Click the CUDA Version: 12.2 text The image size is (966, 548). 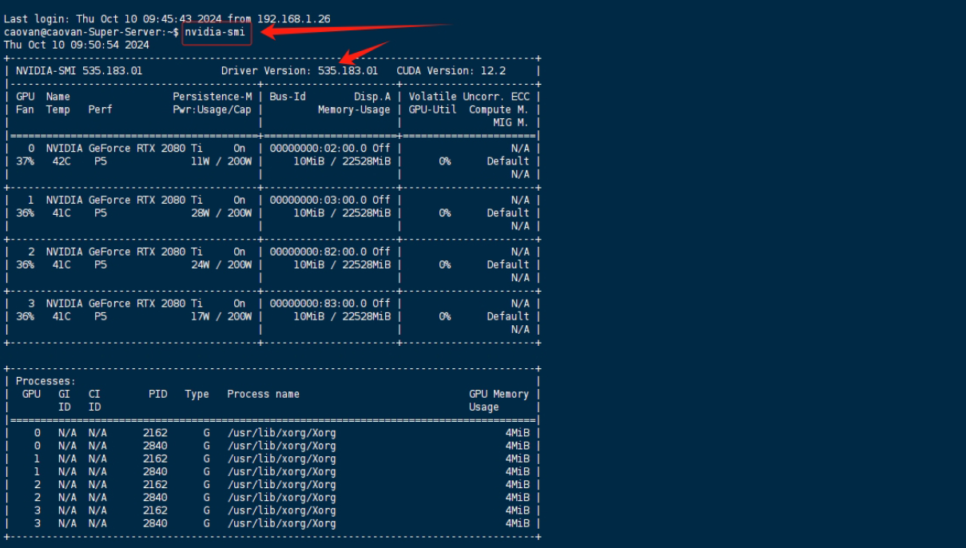click(x=451, y=71)
